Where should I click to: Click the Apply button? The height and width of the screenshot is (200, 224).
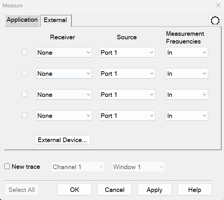pos(155,189)
